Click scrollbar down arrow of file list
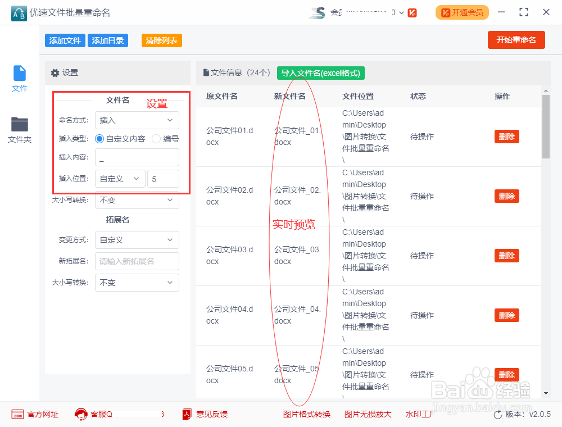This screenshot has width=562, height=427. pyautogui.click(x=546, y=393)
